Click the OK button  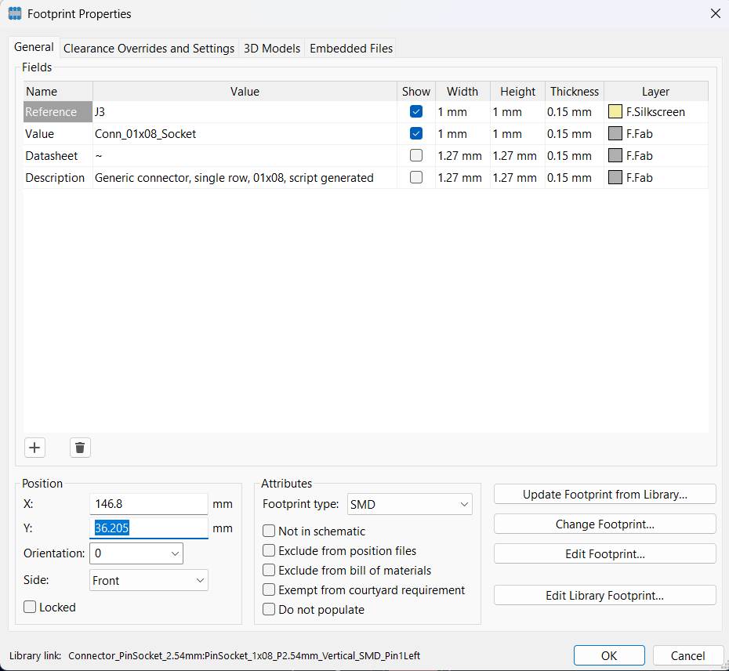tap(608, 655)
